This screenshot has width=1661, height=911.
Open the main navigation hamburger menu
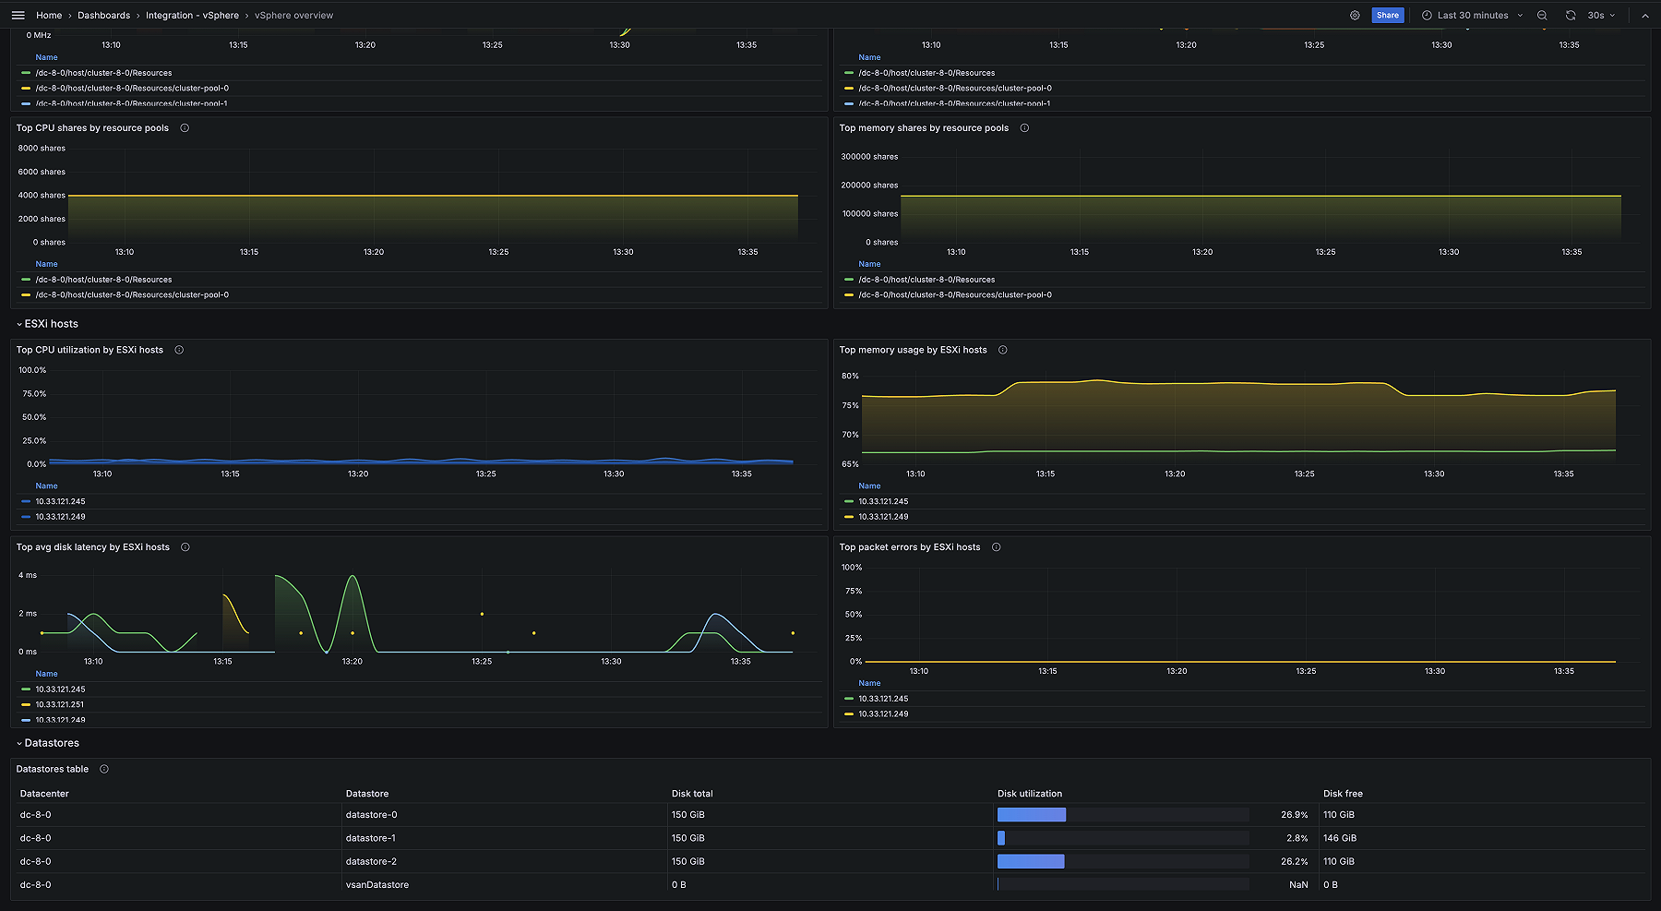coord(18,15)
